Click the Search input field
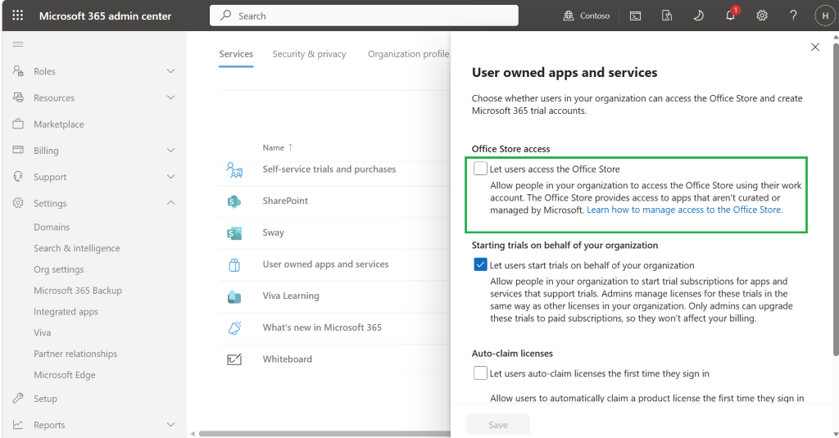839x438 pixels. (364, 16)
